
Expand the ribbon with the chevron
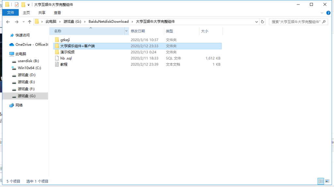pos(322,13)
